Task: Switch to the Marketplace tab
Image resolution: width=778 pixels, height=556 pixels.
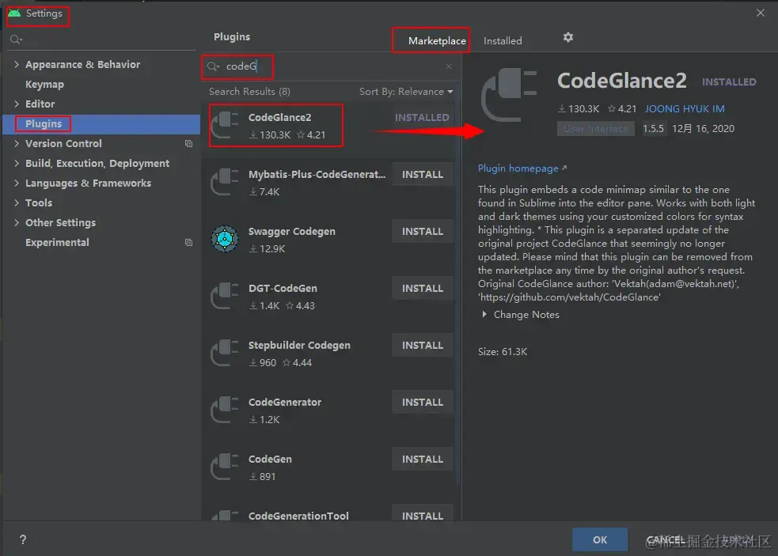Action: [x=437, y=40]
